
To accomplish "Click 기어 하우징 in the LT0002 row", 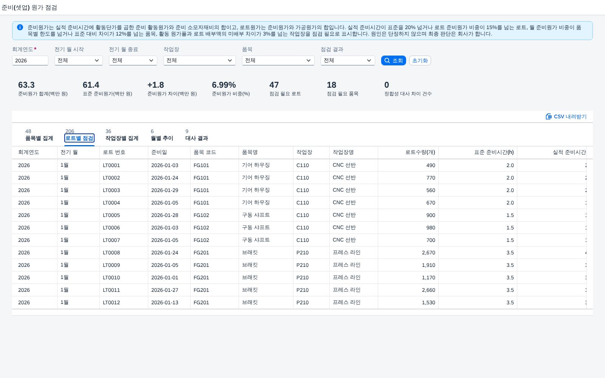I will click(266, 178).
